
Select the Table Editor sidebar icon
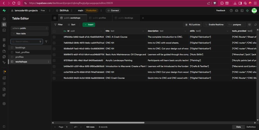(x=4, y=25)
